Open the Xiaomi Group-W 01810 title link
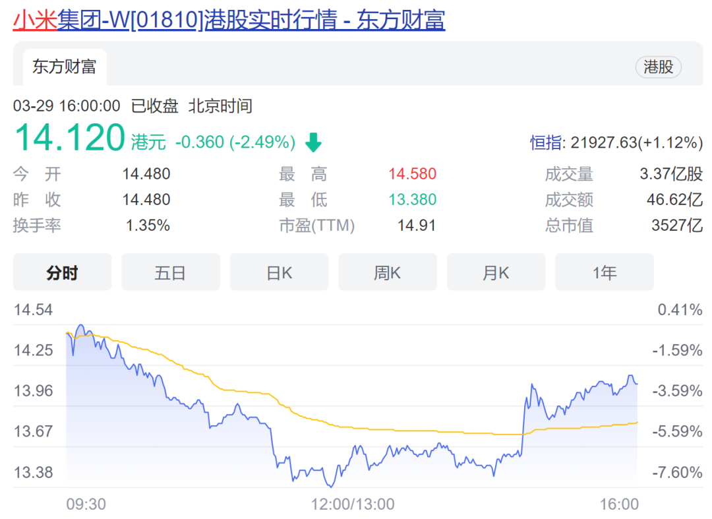This screenshot has height=519, width=712. click(229, 20)
